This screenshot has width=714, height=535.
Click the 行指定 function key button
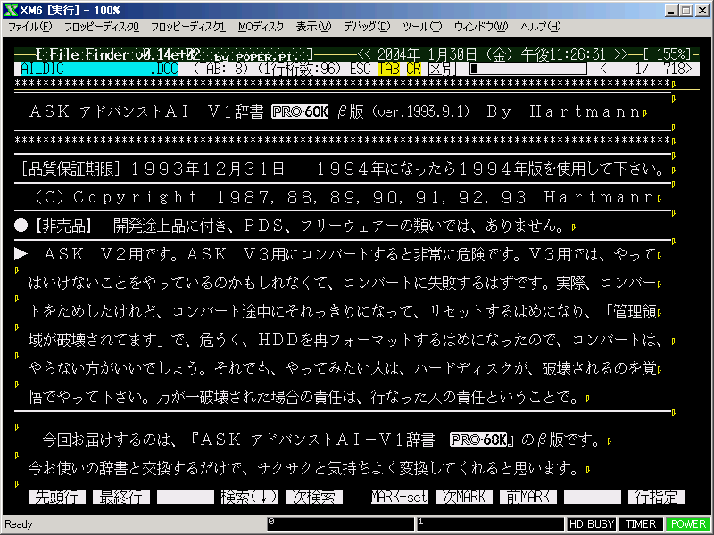656,497
